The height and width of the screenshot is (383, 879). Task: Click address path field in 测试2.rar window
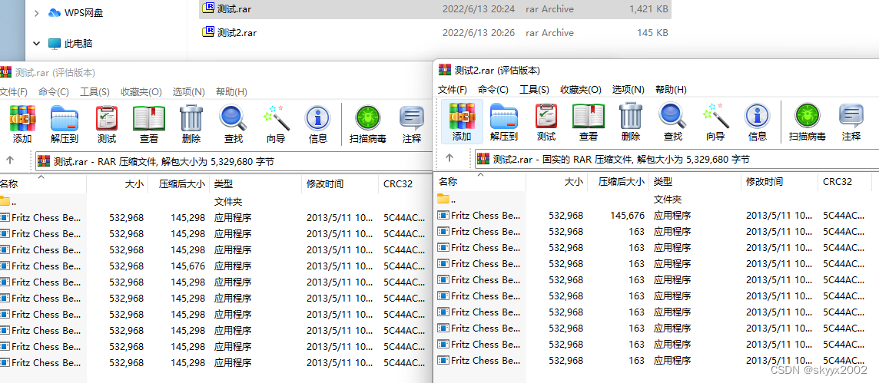click(677, 160)
